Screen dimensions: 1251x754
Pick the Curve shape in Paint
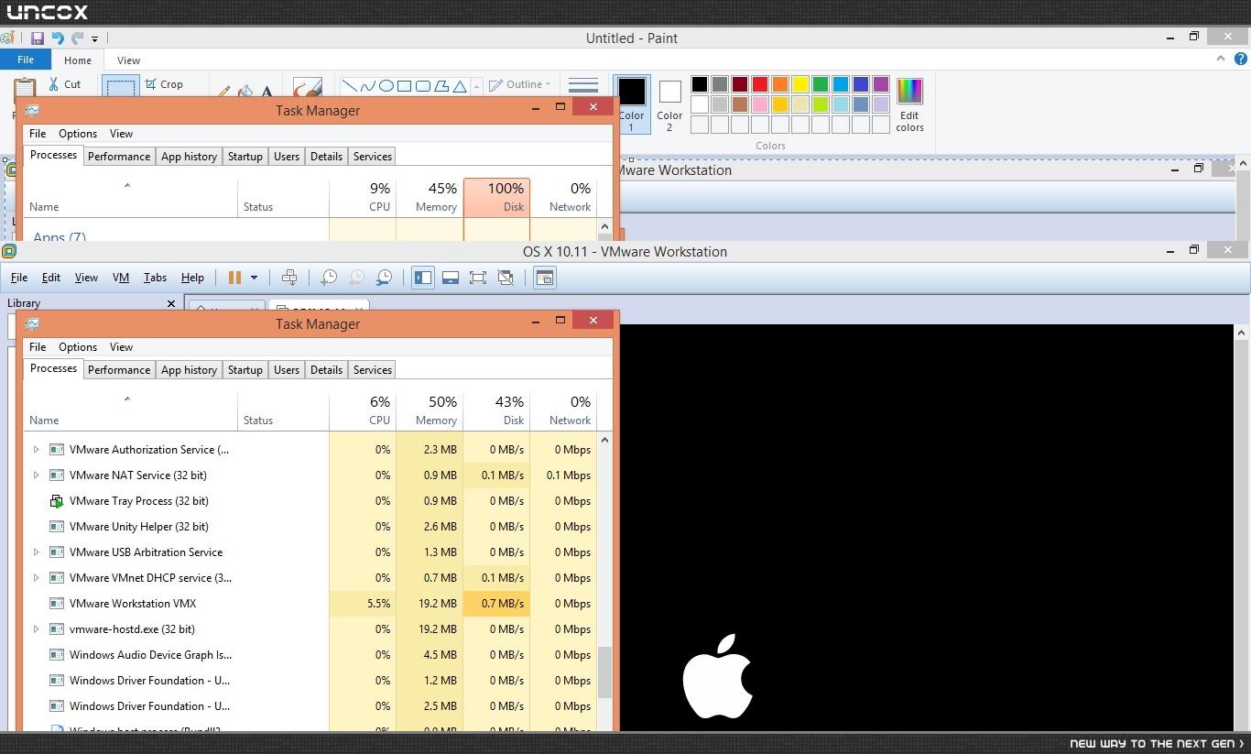[x=367, y=86]
